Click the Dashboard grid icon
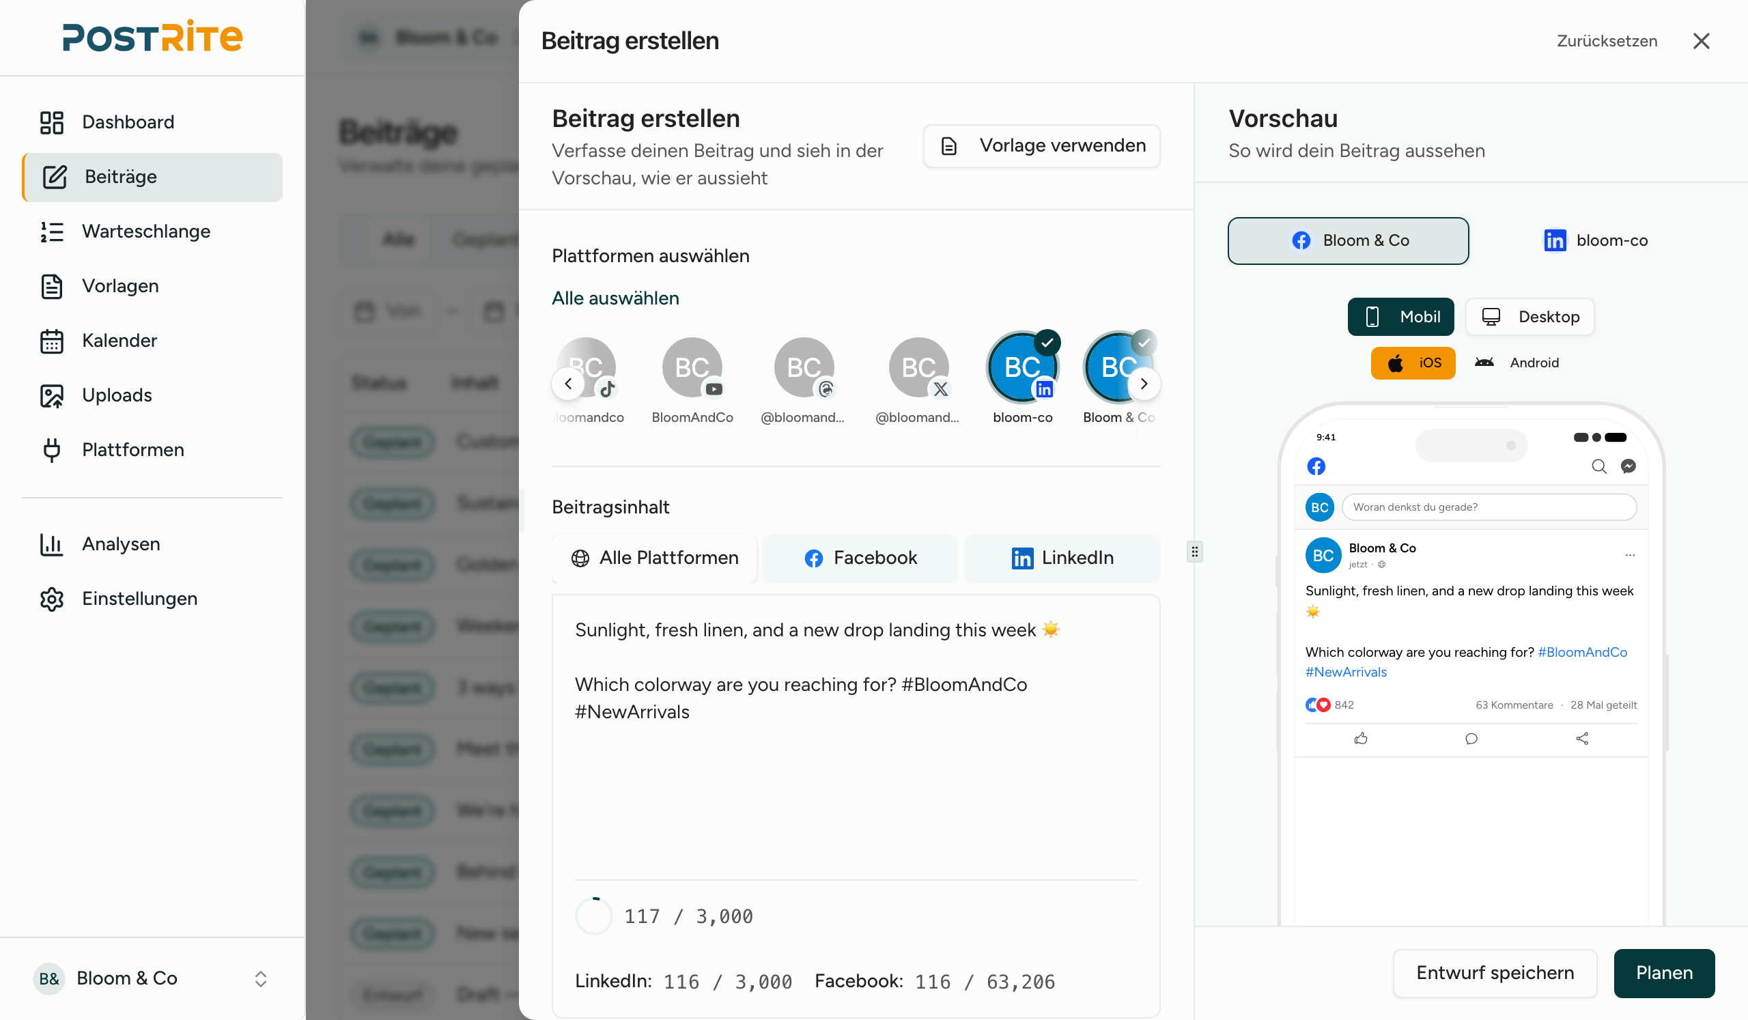 (52, 122)
